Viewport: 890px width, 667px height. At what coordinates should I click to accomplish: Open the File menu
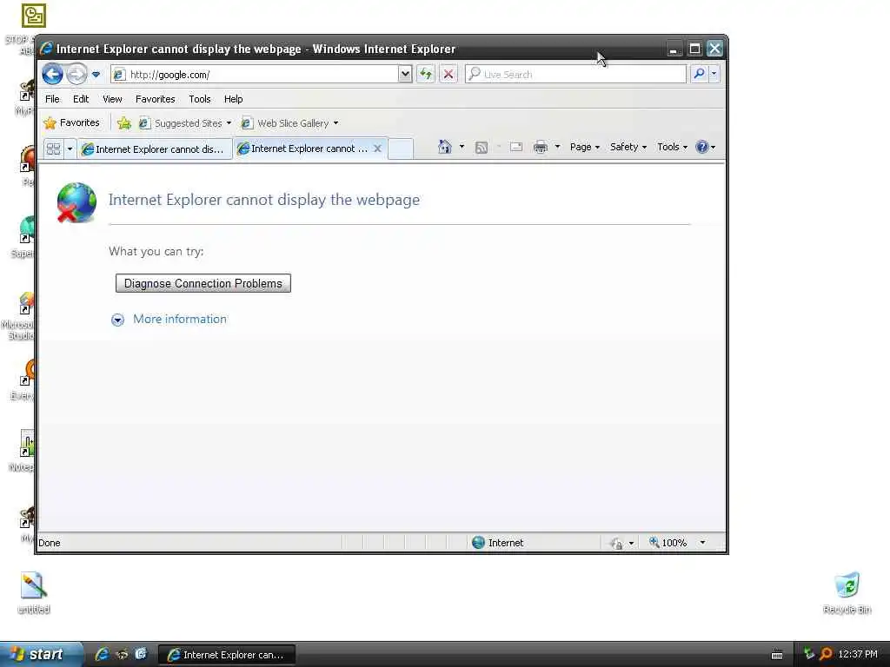(x=52, y=99)
